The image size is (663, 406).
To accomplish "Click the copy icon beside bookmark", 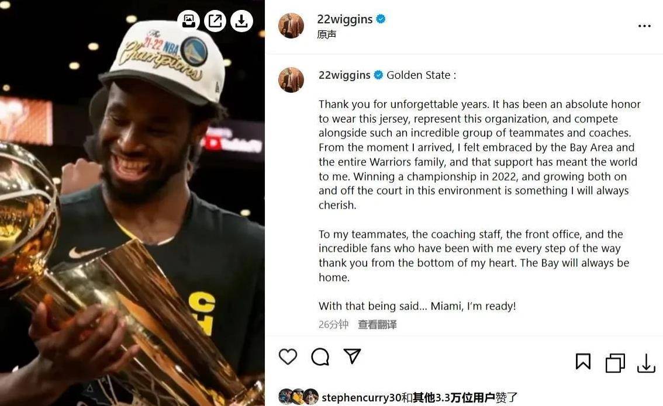I will click(x=615, y=363).
